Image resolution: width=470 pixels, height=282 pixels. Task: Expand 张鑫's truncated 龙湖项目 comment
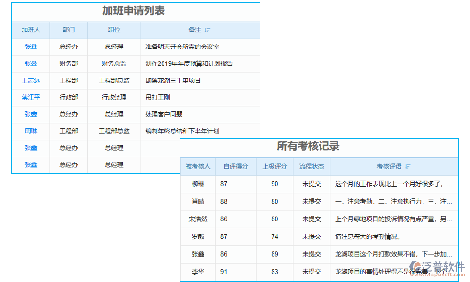393,254
